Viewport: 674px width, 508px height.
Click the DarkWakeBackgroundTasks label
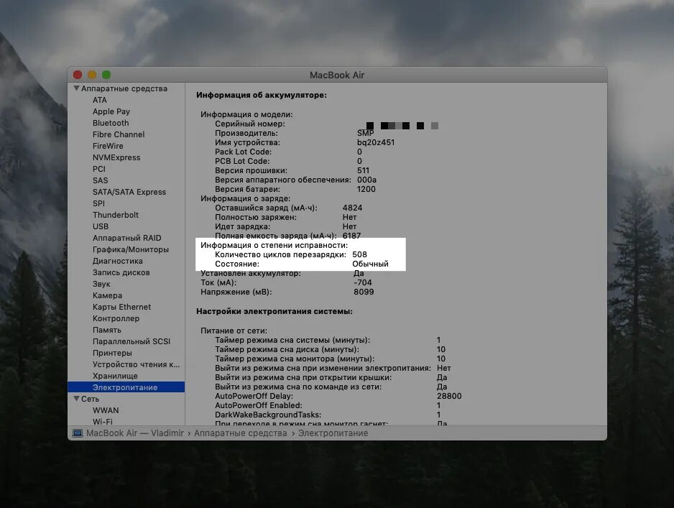[x=268, y=415]
